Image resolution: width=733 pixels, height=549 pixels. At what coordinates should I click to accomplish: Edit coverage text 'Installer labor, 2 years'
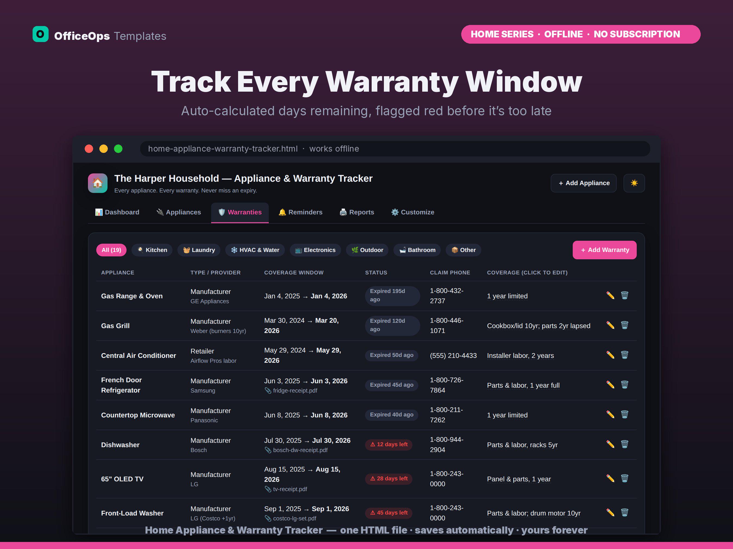point(520,355)
